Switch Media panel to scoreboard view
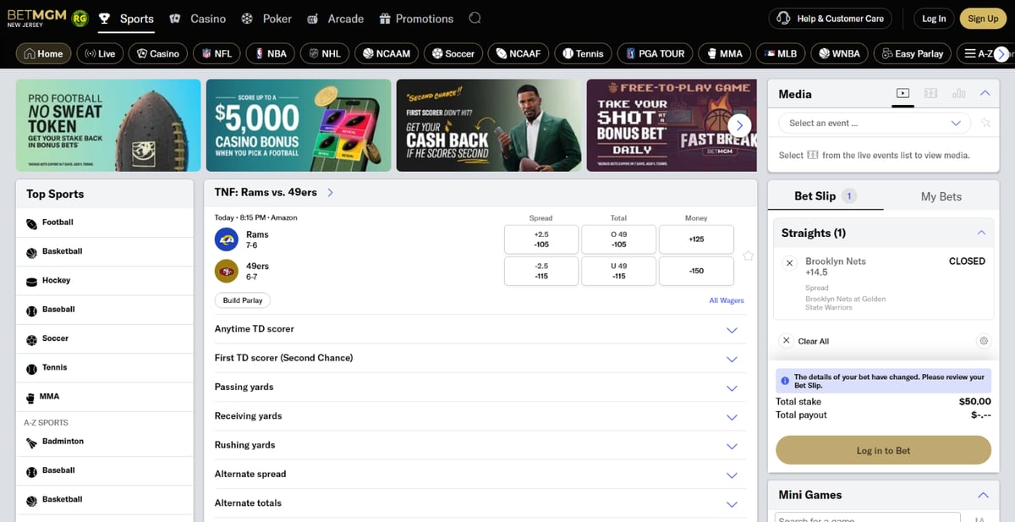1015x522 pixels. (930, 93)
